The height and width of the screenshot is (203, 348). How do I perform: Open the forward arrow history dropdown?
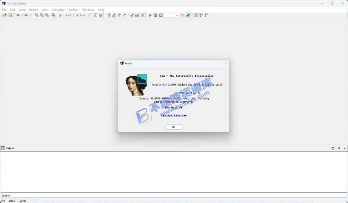tap(30, 15)
